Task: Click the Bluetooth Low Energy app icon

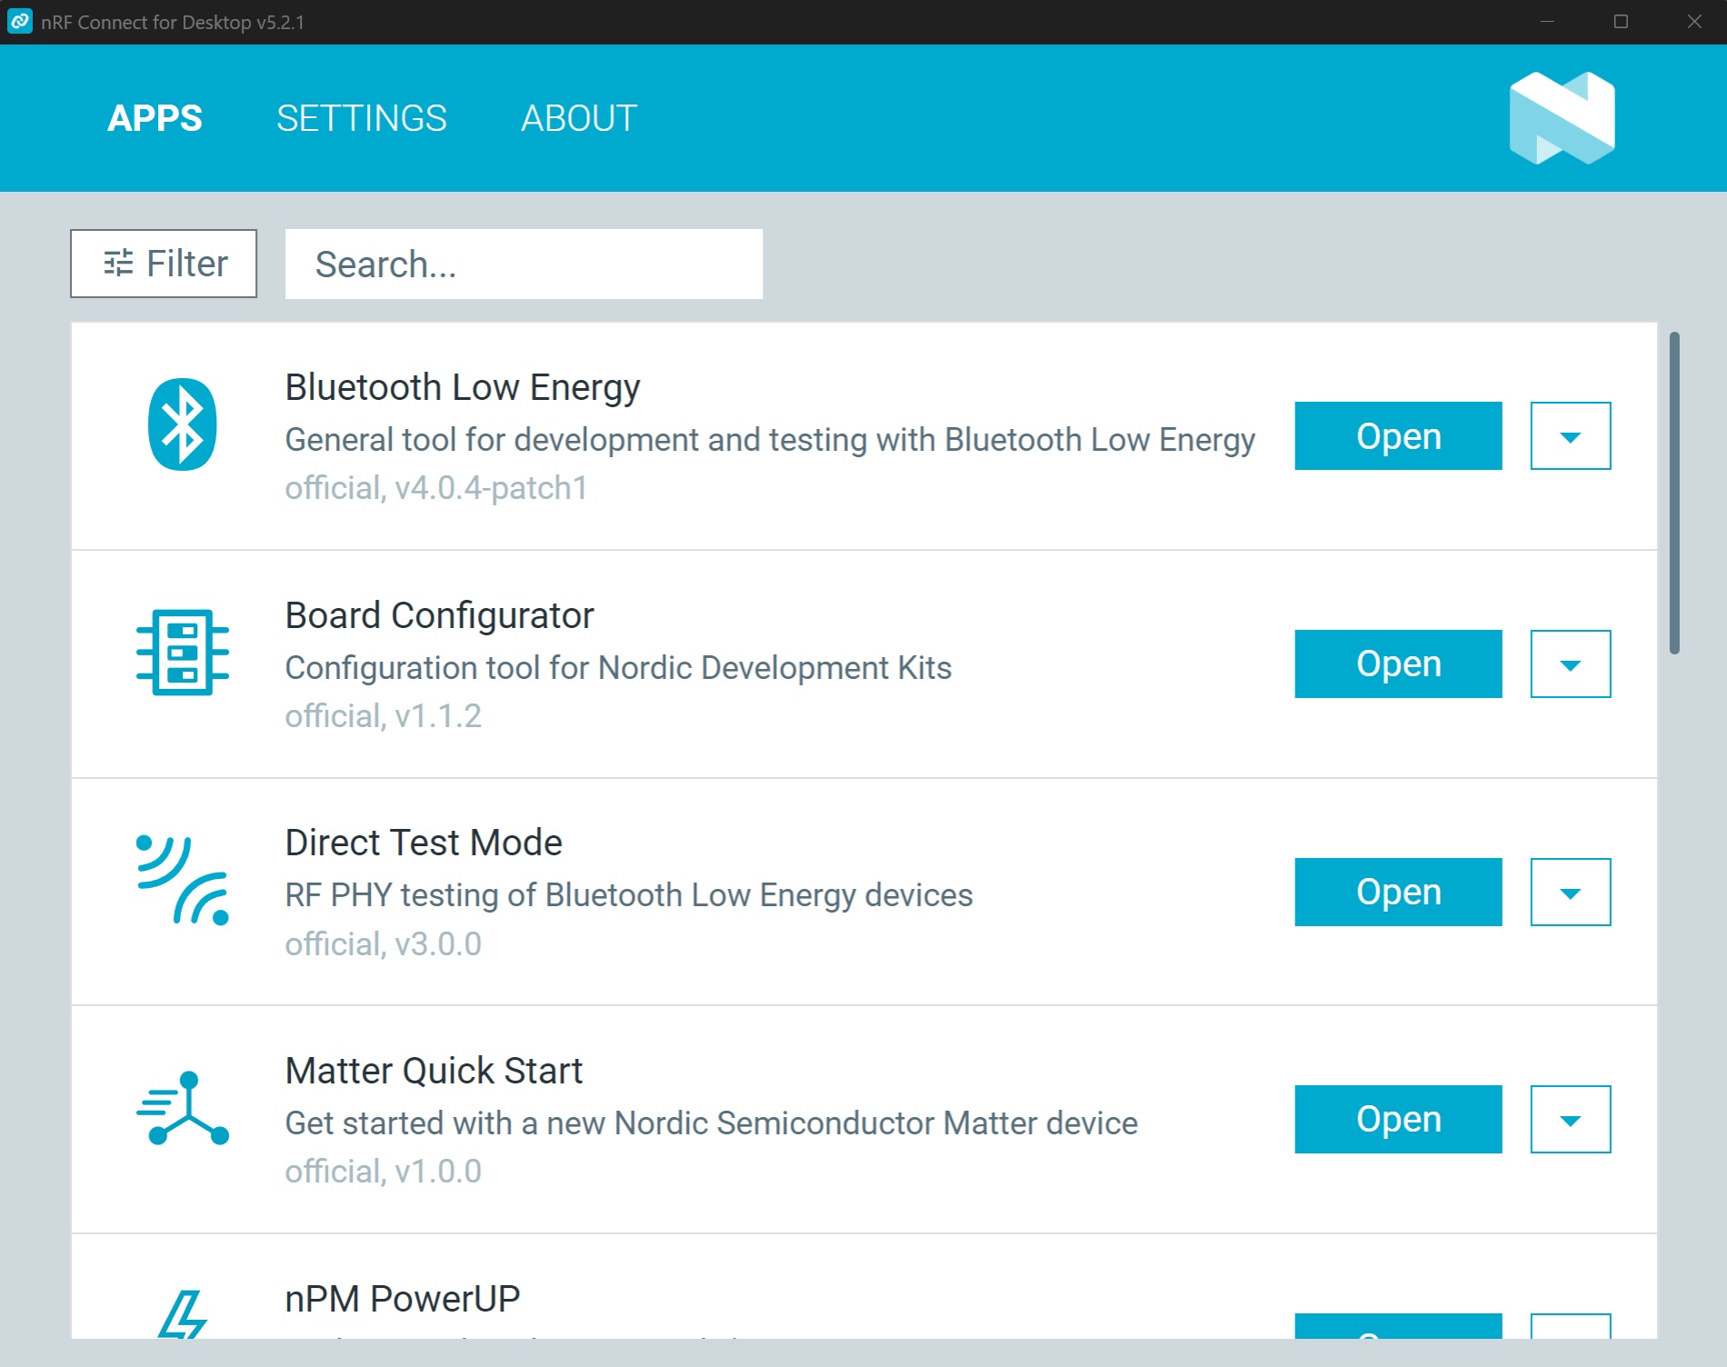Action: (182, 424)
